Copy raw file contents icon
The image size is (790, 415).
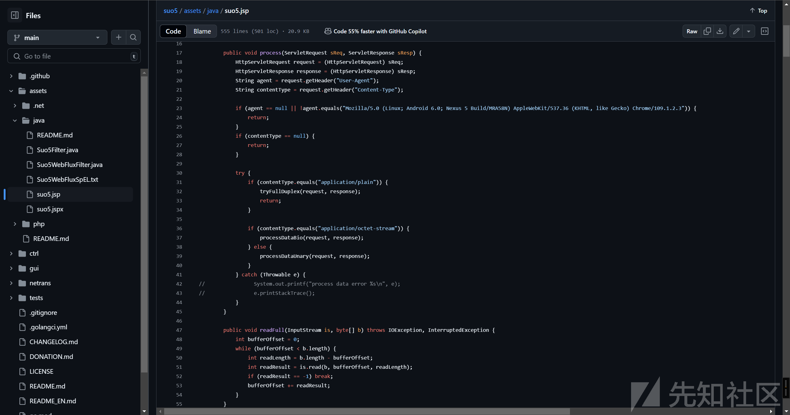(x=707, y=31)
